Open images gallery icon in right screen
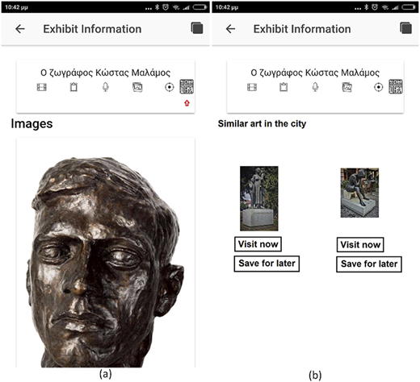Viewport: 420px width, 382px height. click(346, 87)
